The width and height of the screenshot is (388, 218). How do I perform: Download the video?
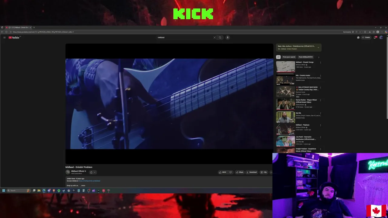(x=252, y=172)
